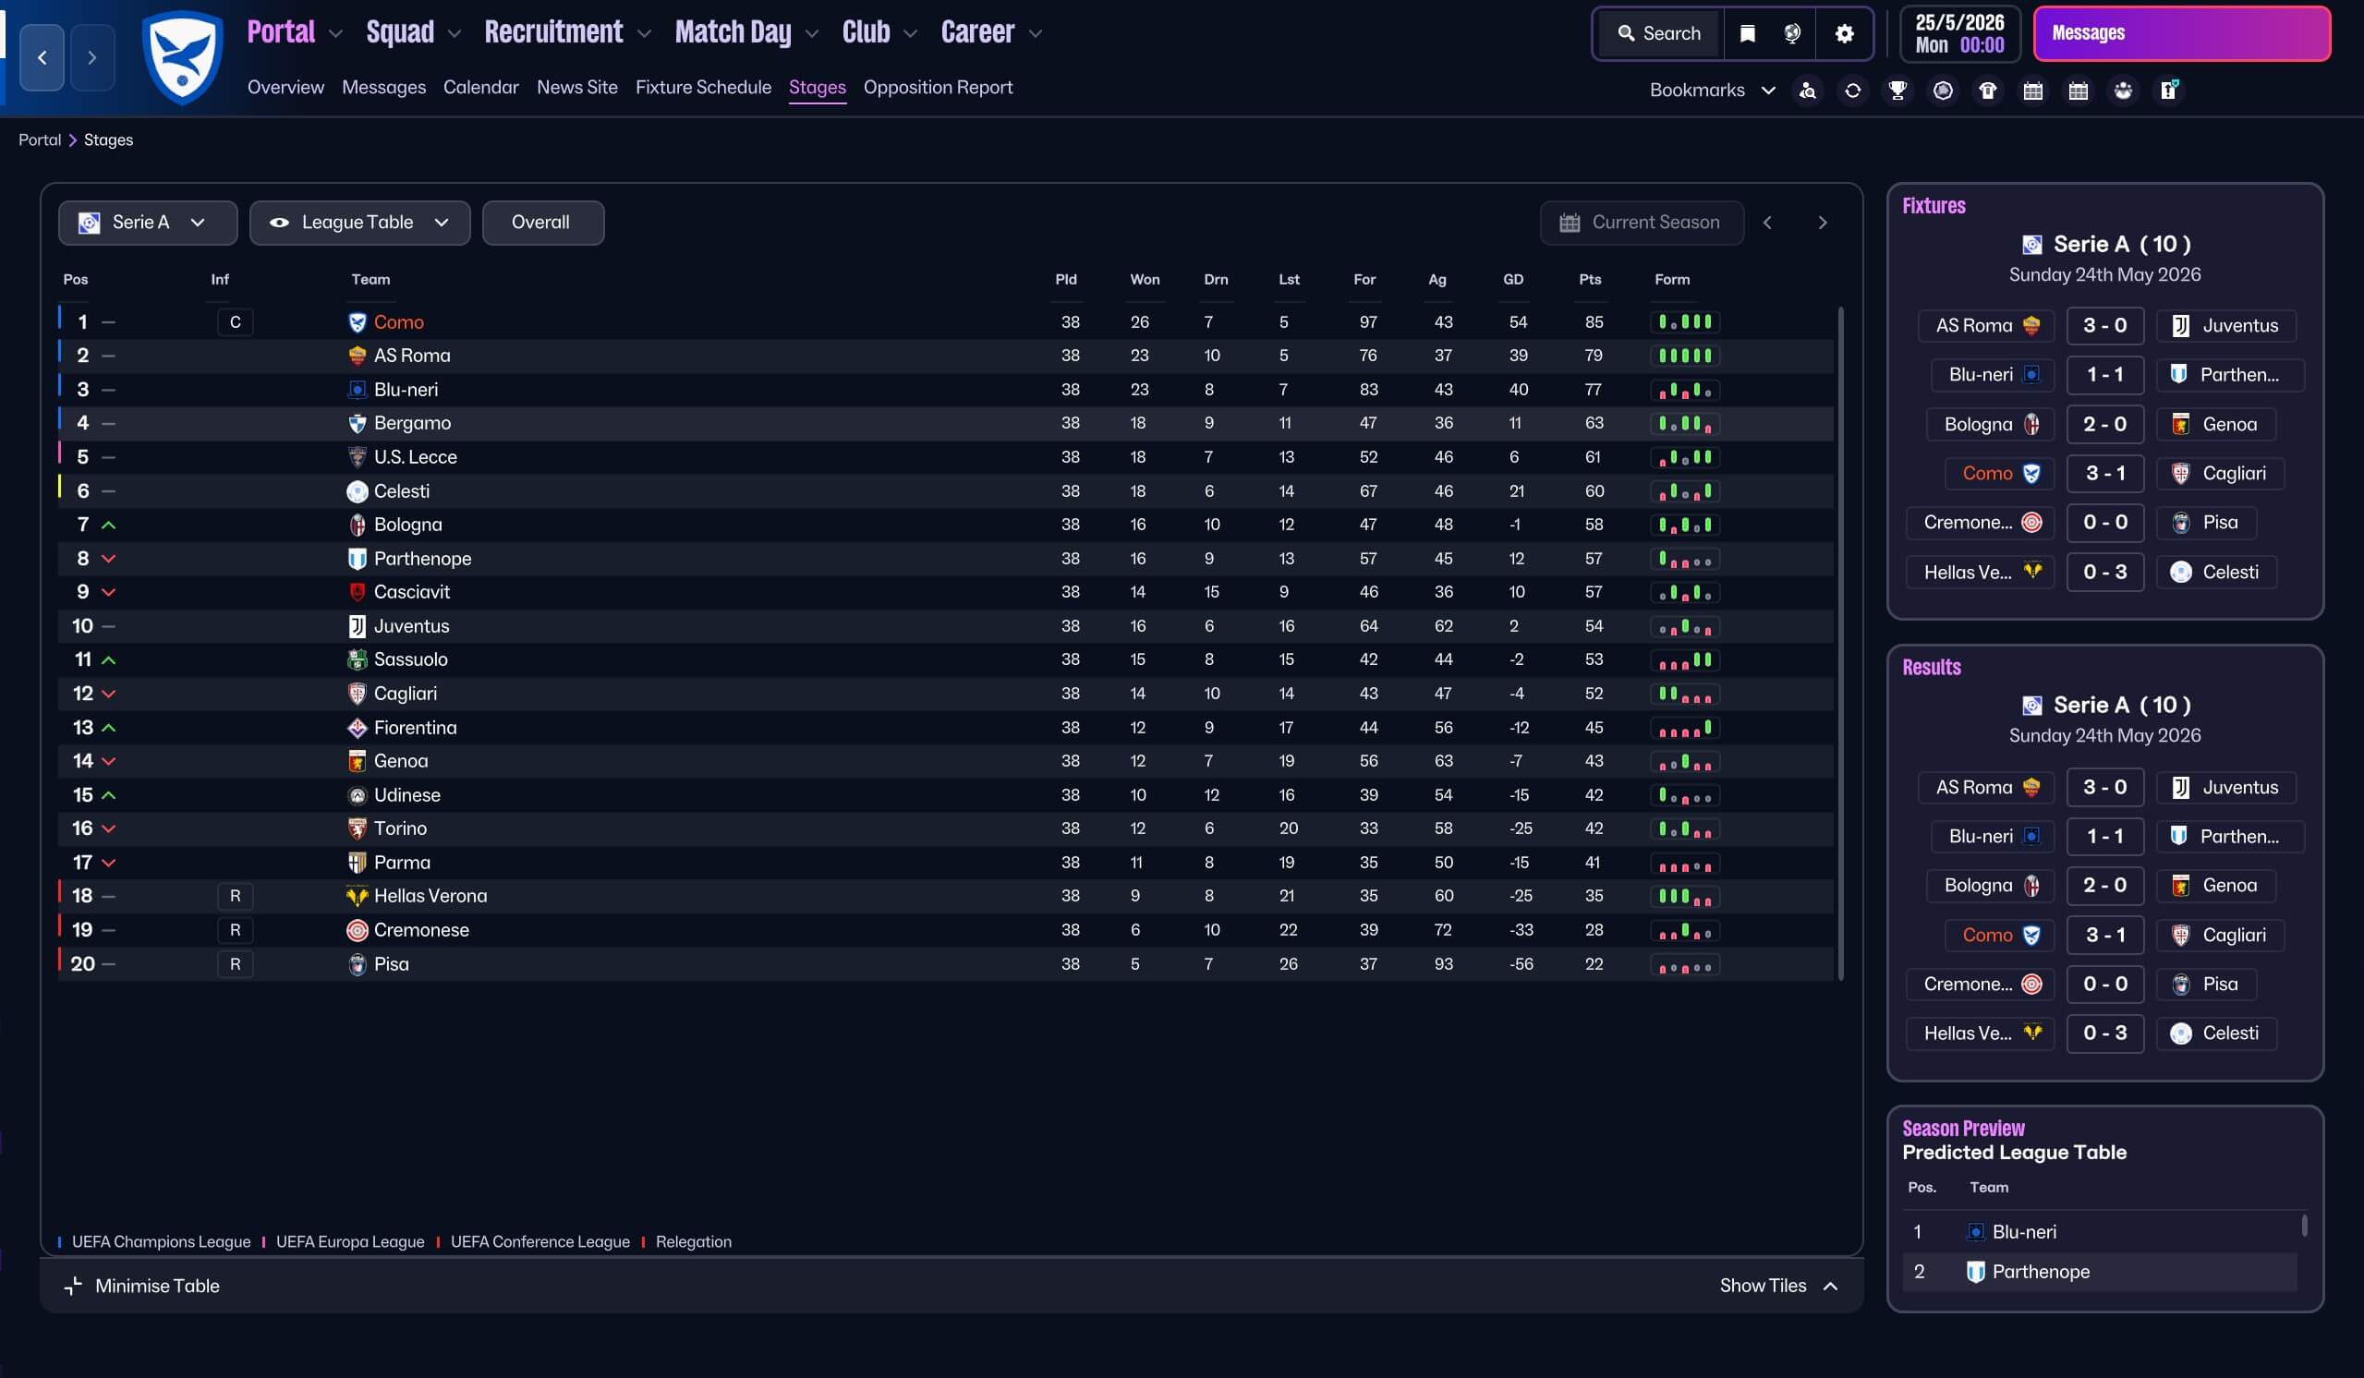The height and width of the screenshot is (1378, 2364).
Task: Open the Recruitment menu
Action: pos(565,33)
